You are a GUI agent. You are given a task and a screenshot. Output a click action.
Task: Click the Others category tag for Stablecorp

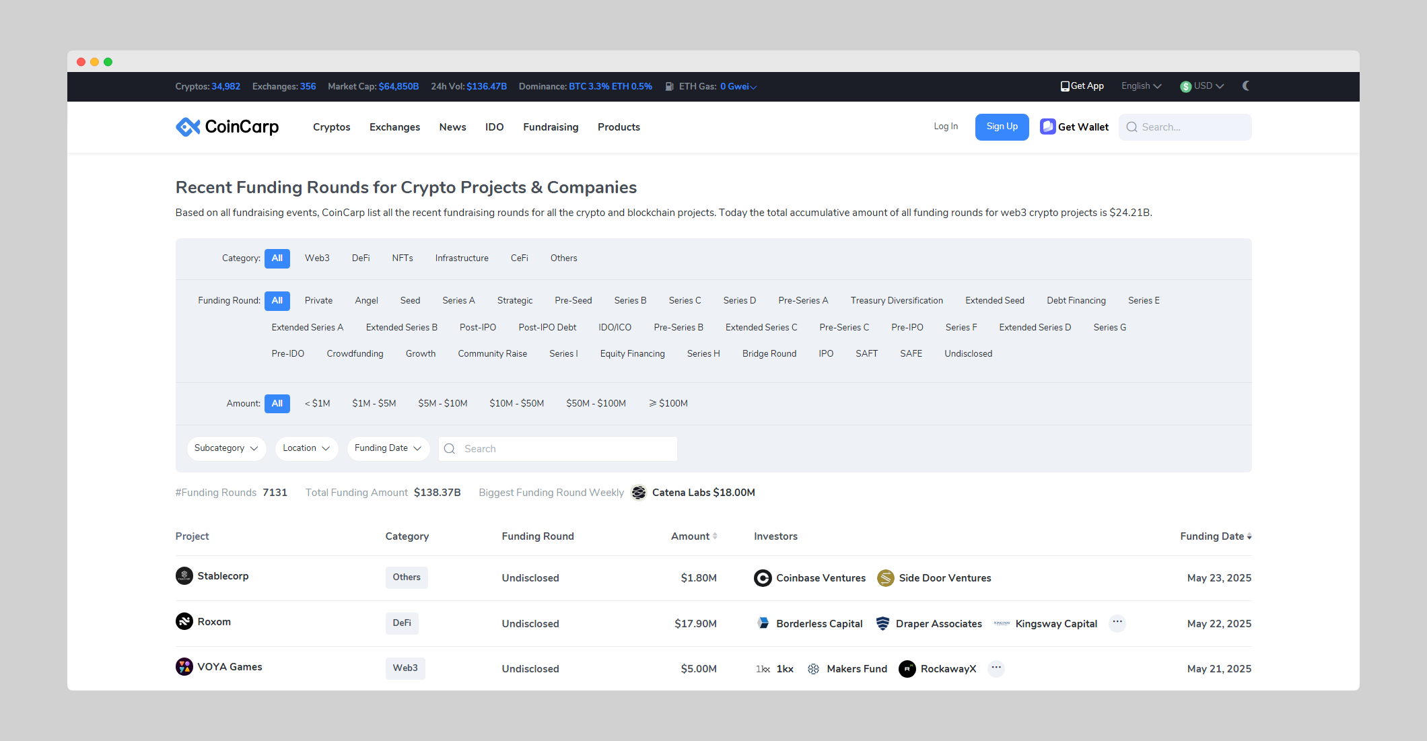[407, 577]
